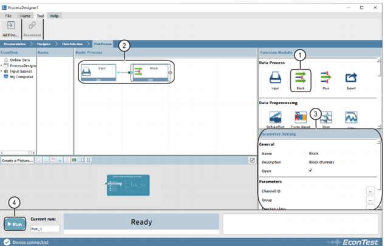This screenshot has width=385, height=246.
Task: Click the fifth faded picture toolbar icon
Action: (67, 160)
